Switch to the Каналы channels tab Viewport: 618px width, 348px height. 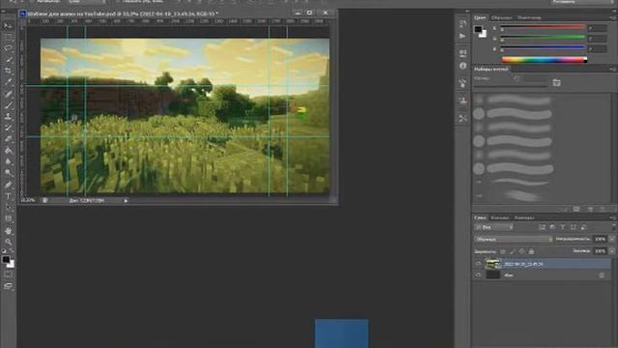[x=500, y=217]
